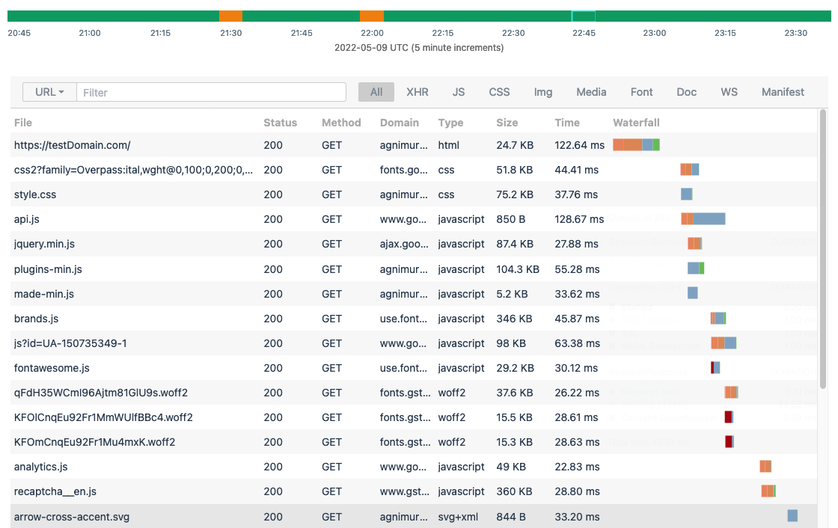
Task: Select the Font filter tab
Action: point(641,91)
